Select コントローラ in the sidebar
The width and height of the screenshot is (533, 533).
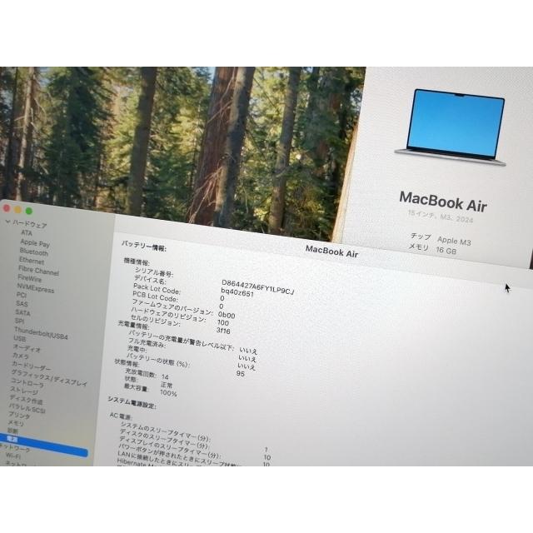click(27, 382)
